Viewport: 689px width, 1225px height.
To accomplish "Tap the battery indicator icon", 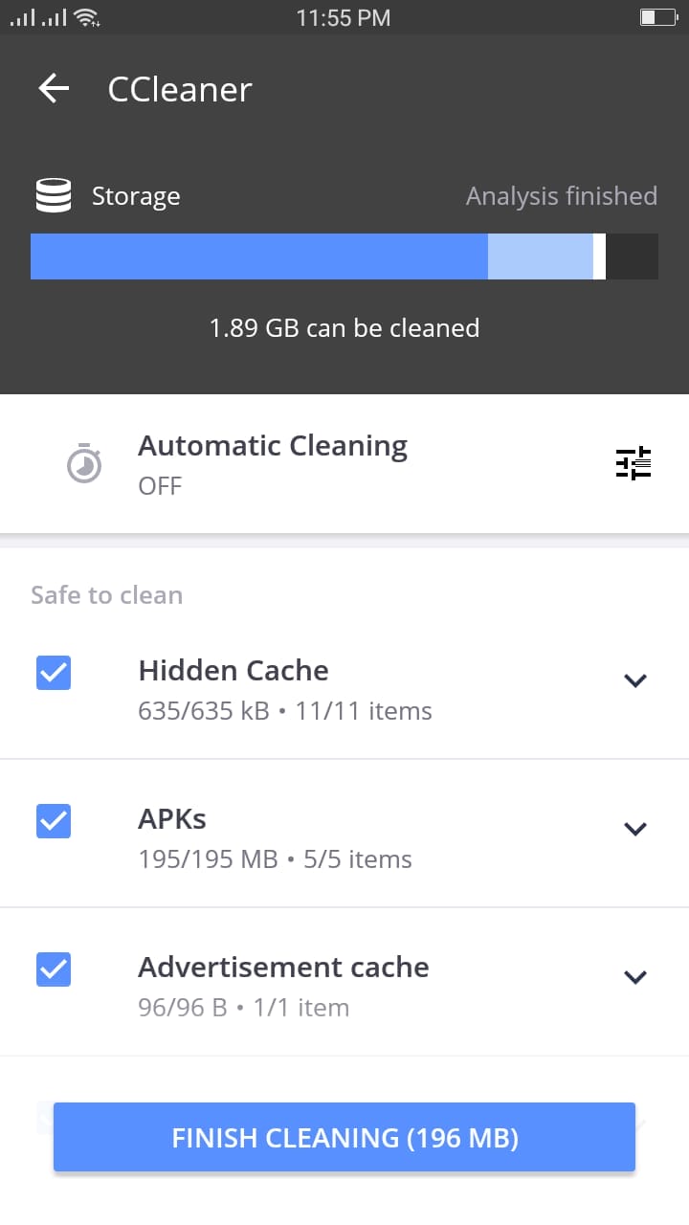I will coord(657,17).
